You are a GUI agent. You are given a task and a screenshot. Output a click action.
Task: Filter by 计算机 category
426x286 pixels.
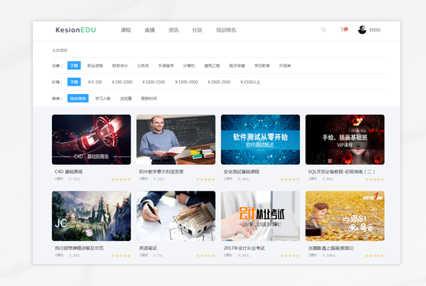pyautogui.click(x=189, y=66)
